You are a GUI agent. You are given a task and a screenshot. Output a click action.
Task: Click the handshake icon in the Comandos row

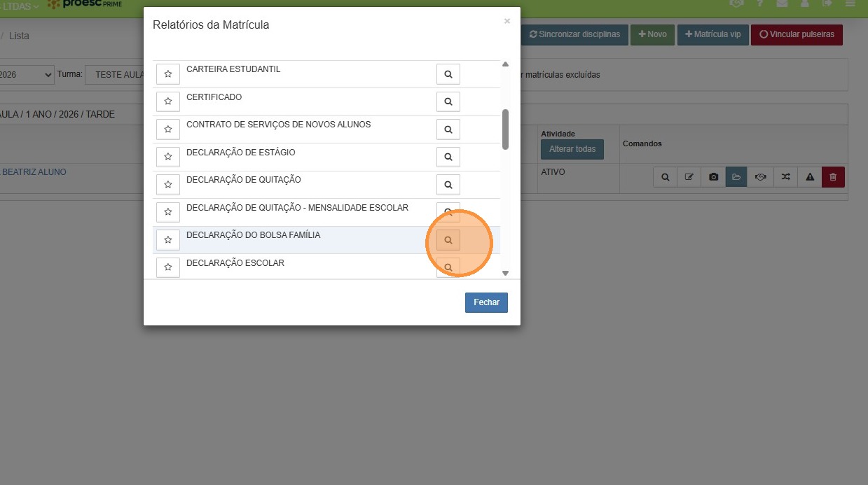tap(760, 177)
